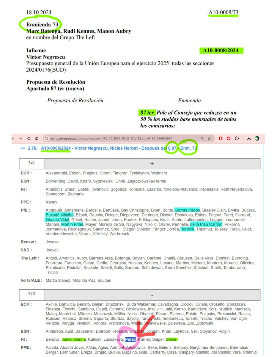The image size is (277, 357).
Task: Select the name Tridico
Action: coord(52,272)
